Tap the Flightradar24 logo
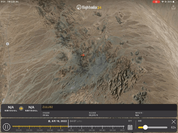This screenshot has width=178, height=133. coord(89,8)
